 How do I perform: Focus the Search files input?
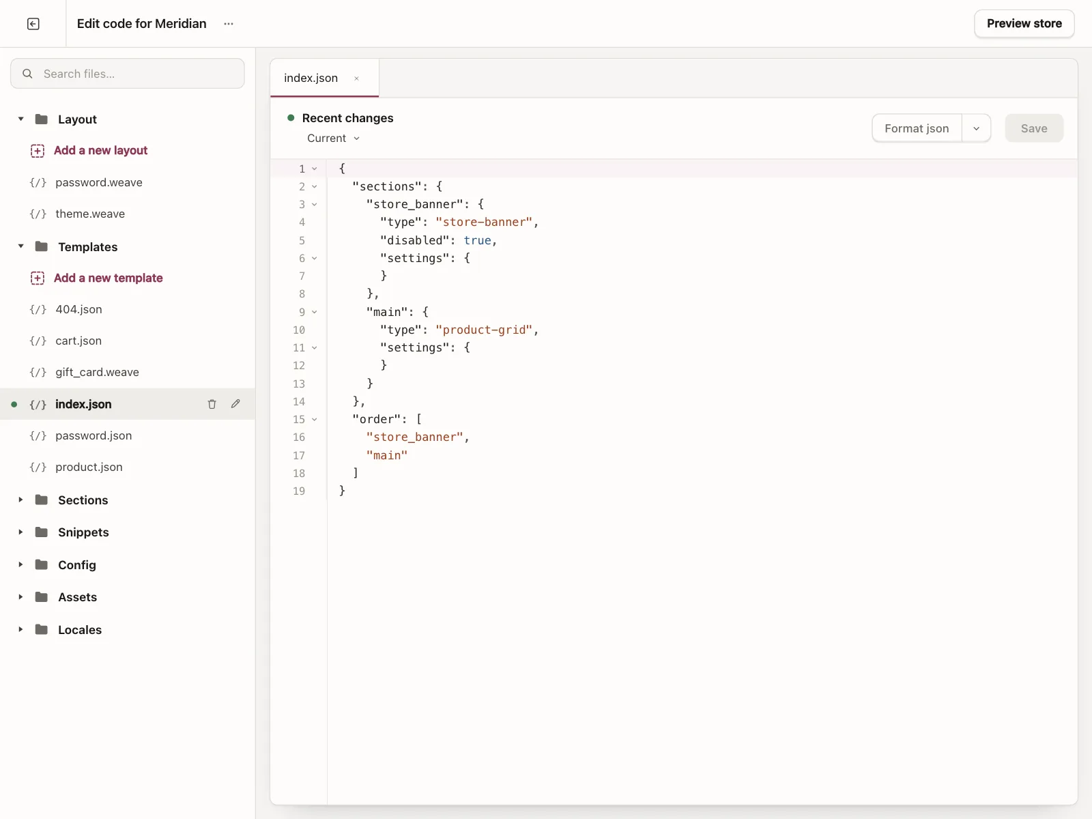128,74
